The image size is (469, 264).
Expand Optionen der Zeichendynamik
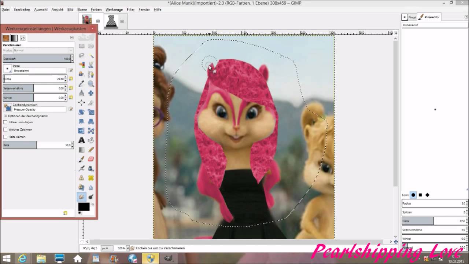coord(5,116)
